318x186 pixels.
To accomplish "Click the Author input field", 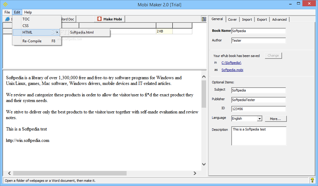I will (259, 40).
